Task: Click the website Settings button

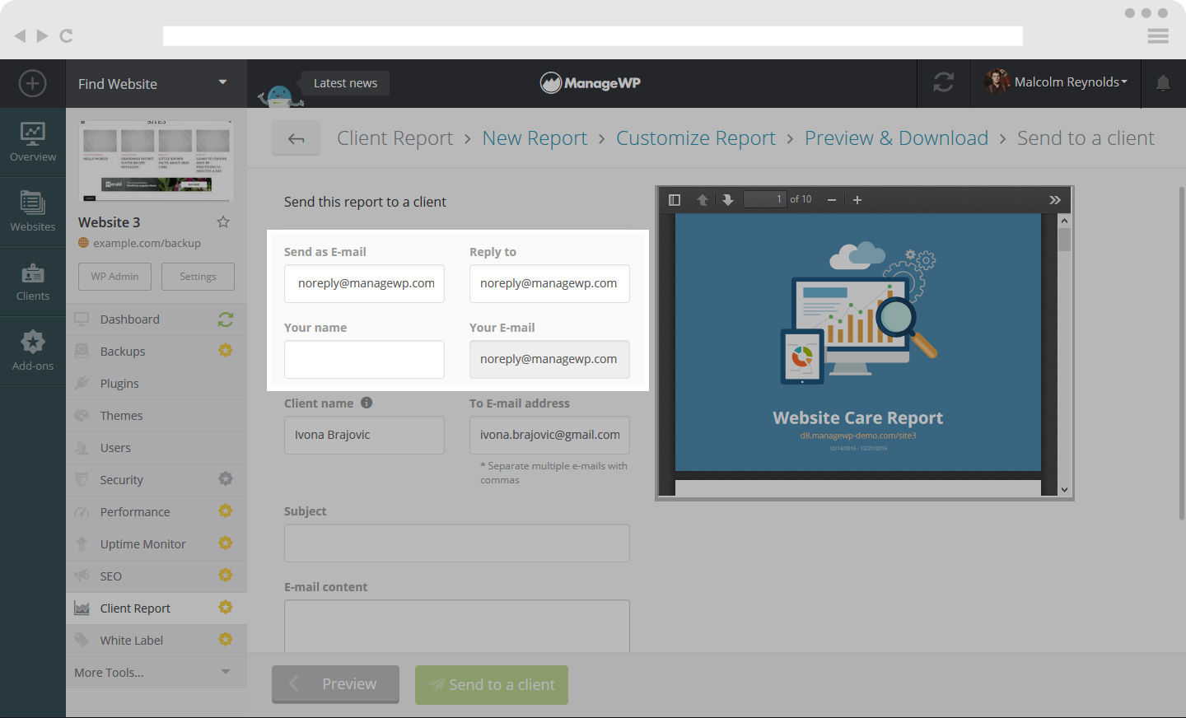Action: [198, 277]
